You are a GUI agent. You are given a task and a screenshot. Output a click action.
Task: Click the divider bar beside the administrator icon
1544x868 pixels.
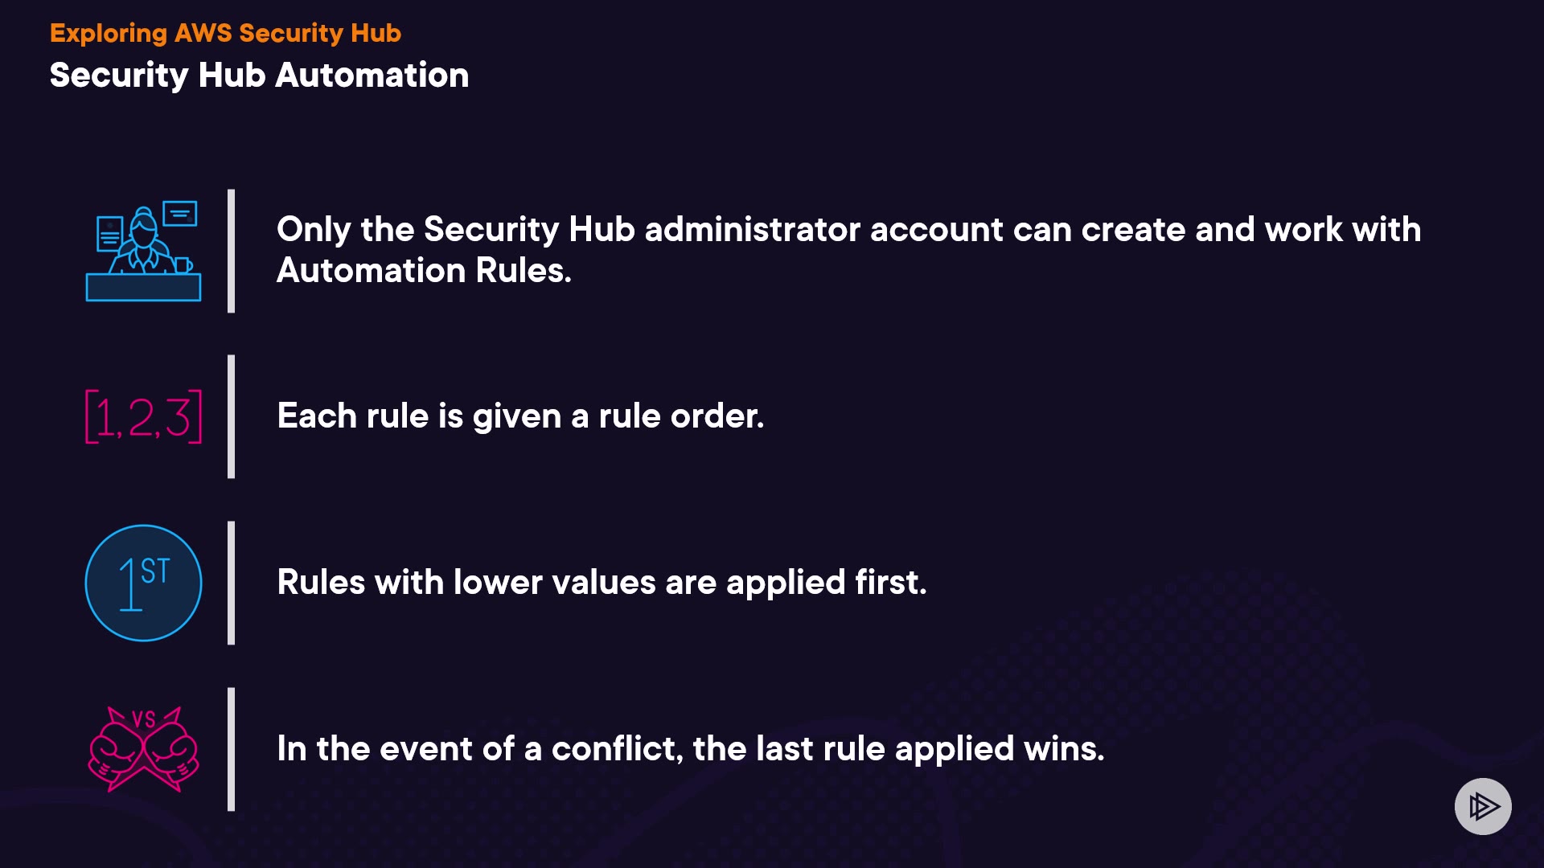pos(232,251)
